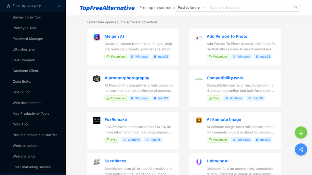Open the TopFreeAlternative home logo
This screenshot has height=175, width=312.
(x=107, y=8)
